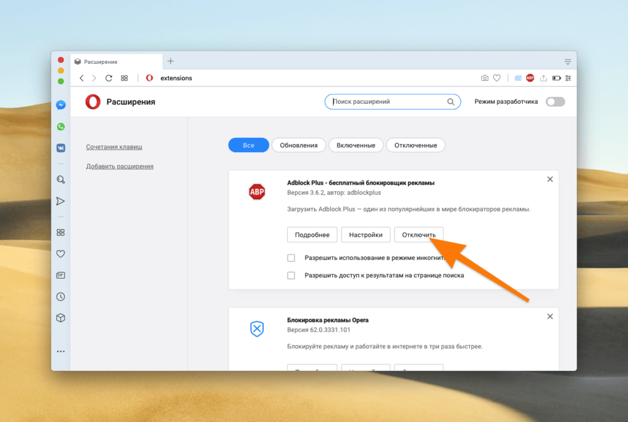
Task: Open VK messenger in sidebar
Action: (x=61, y=148)
